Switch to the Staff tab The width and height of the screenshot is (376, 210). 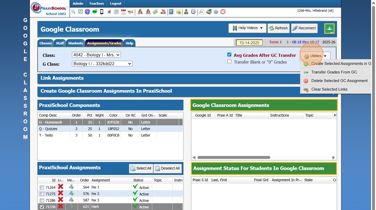click(60, 43)
